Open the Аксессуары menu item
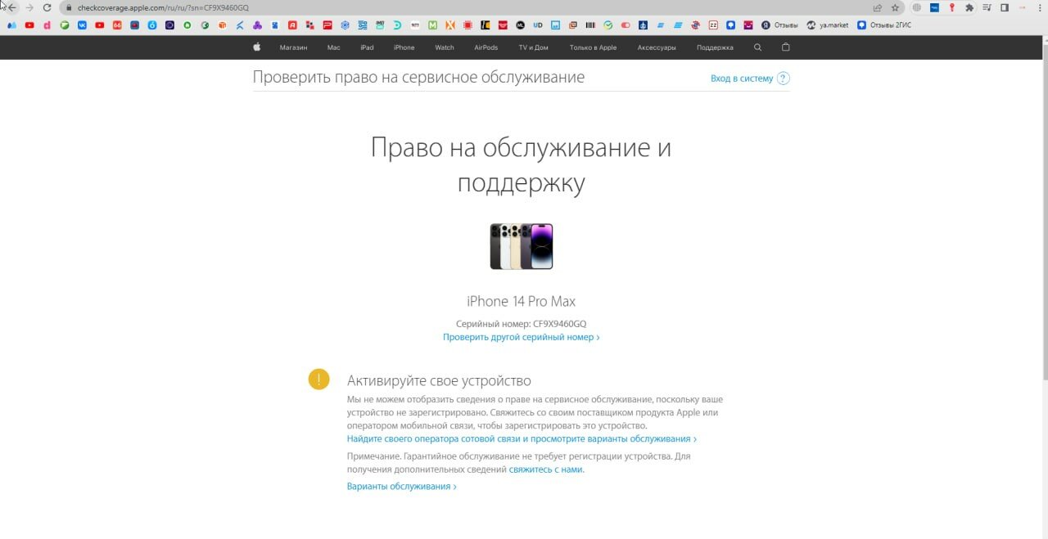 pos(657,47)
